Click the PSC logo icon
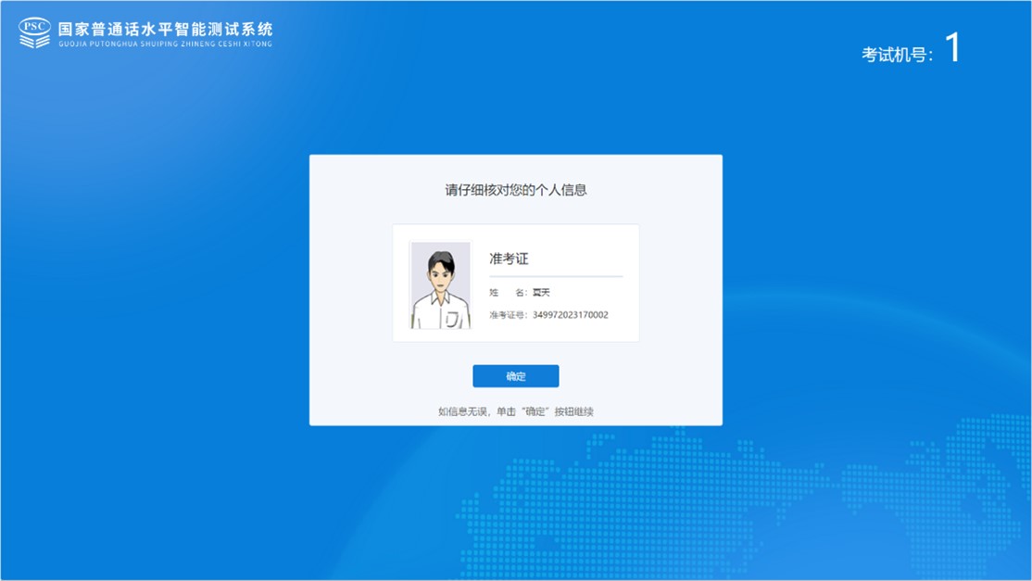 tap(35, 32)
